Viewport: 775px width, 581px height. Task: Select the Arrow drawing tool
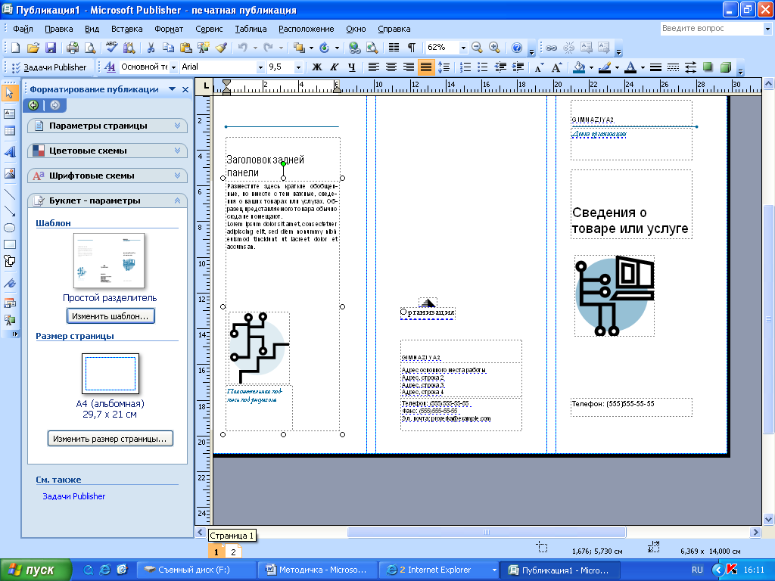pos(9,211)
